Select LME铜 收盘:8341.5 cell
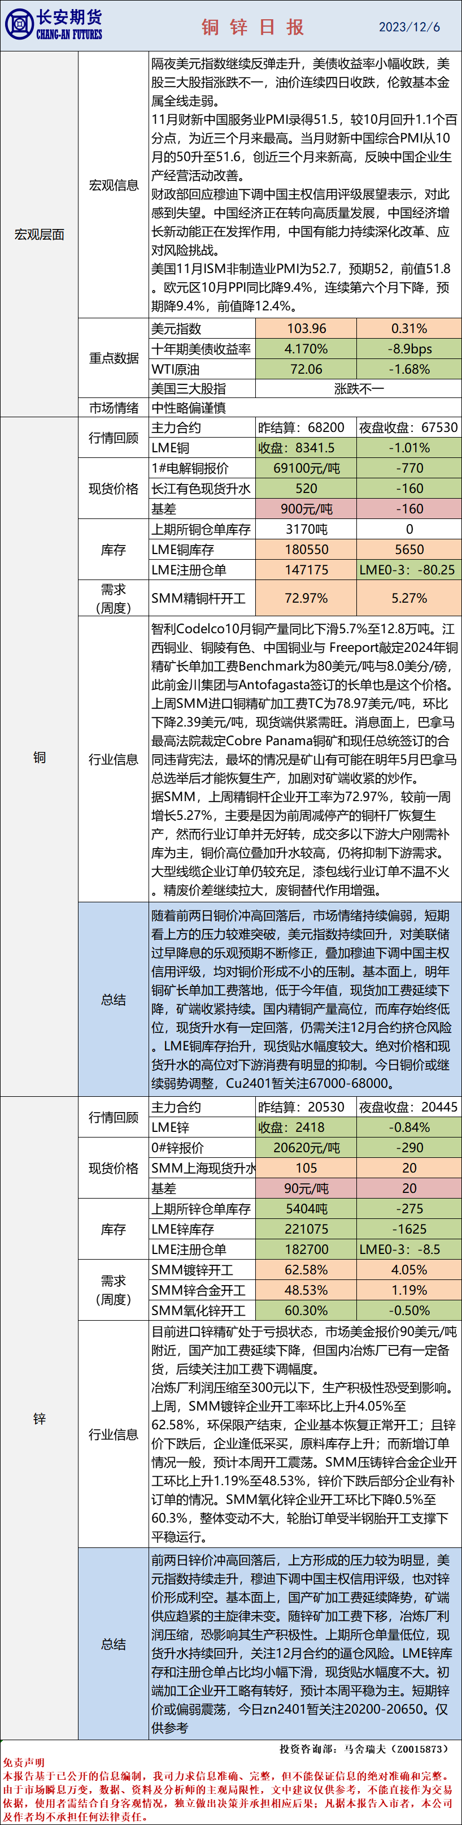This screenshot has height=1825, width=462. [x=306, y=448]
